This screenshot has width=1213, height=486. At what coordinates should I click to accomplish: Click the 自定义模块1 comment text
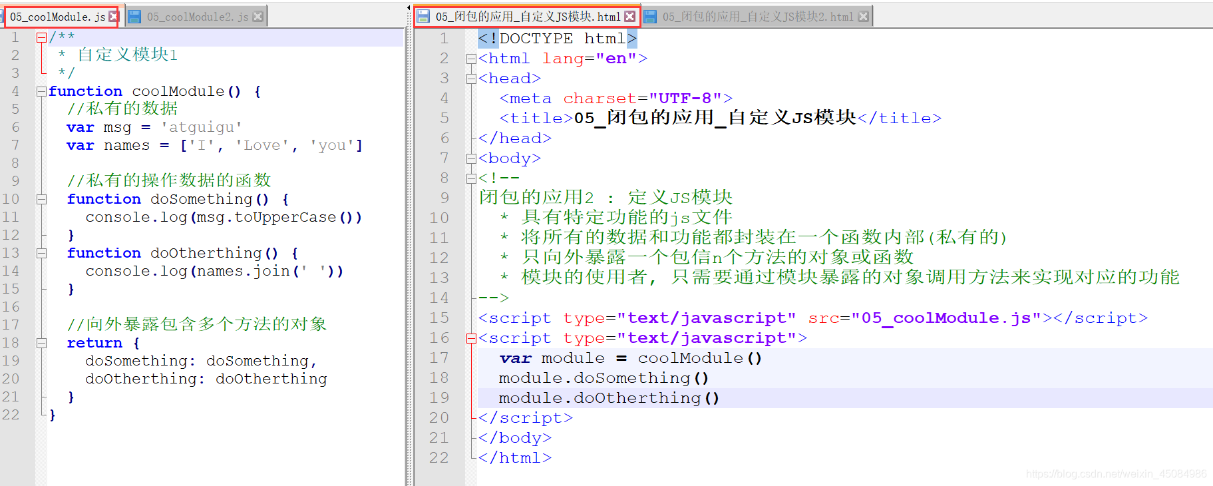coord(128,55)
